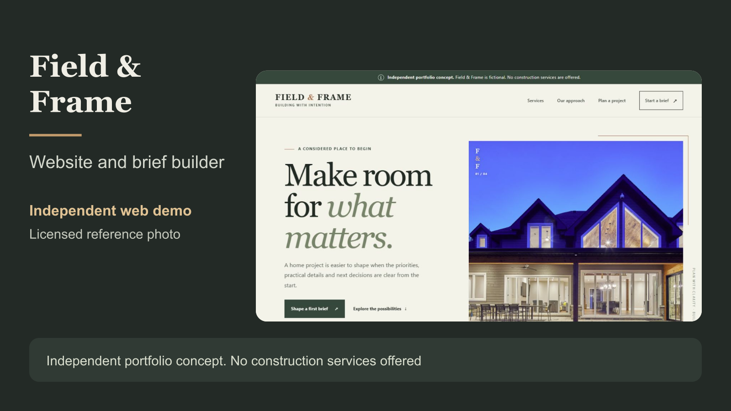Click the F & F monogram on the photo
Image resolution: width=731 pixels, height=411 pixels.
(478, 159)
